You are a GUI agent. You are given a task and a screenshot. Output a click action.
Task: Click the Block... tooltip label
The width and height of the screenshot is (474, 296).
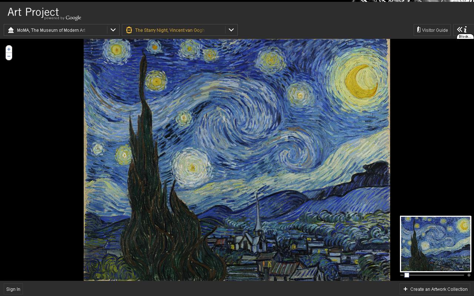[x=465, y=37]
